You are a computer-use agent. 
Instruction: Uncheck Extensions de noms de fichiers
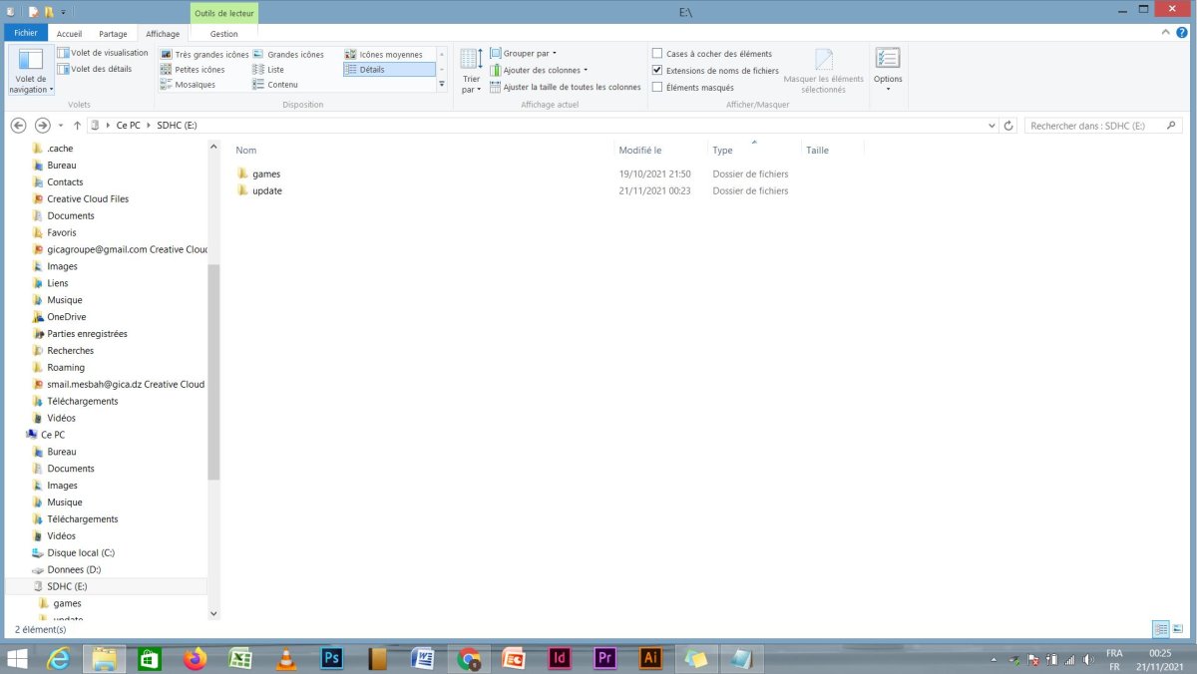715,71
